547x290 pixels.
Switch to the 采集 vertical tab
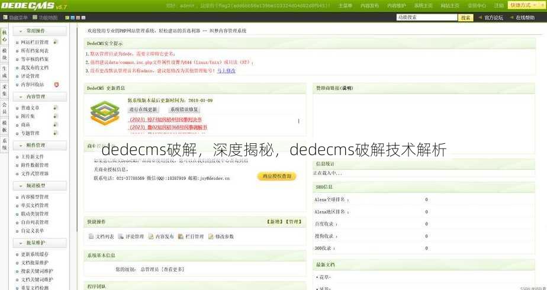(4, 90)
